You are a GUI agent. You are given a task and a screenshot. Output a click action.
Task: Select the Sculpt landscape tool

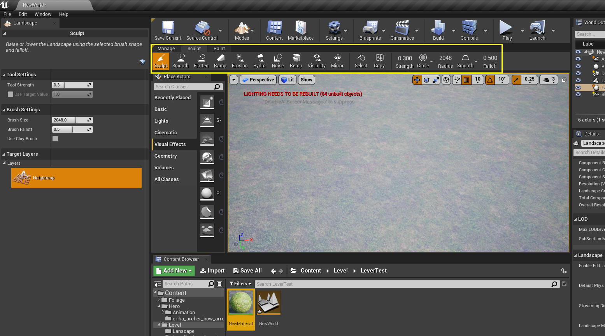[x=161, y=62]
